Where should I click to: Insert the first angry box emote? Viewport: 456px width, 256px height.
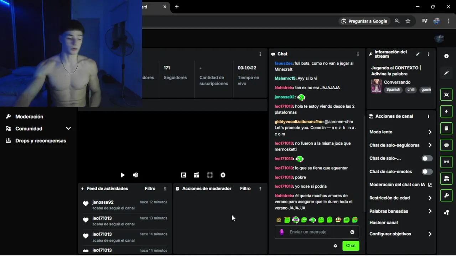[279, 220]
